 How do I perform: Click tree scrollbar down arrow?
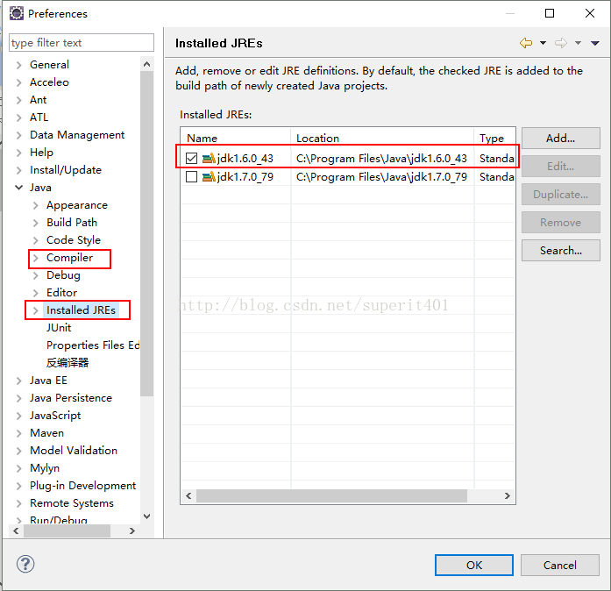click(x=147, y=516)
